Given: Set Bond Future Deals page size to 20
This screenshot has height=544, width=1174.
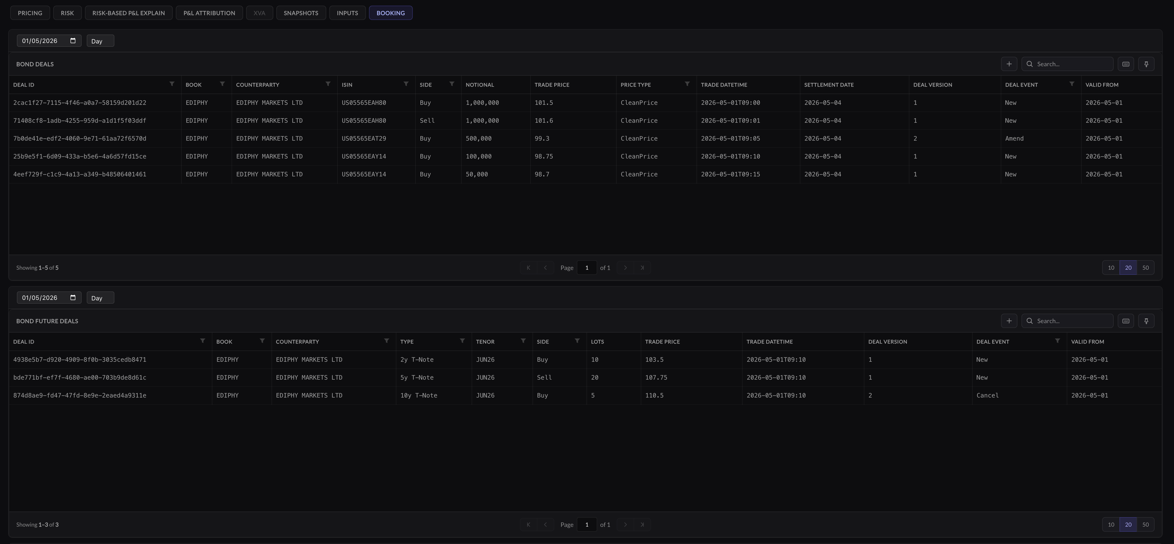Looking at the screenshot, I should click(x=1128, y=524).
